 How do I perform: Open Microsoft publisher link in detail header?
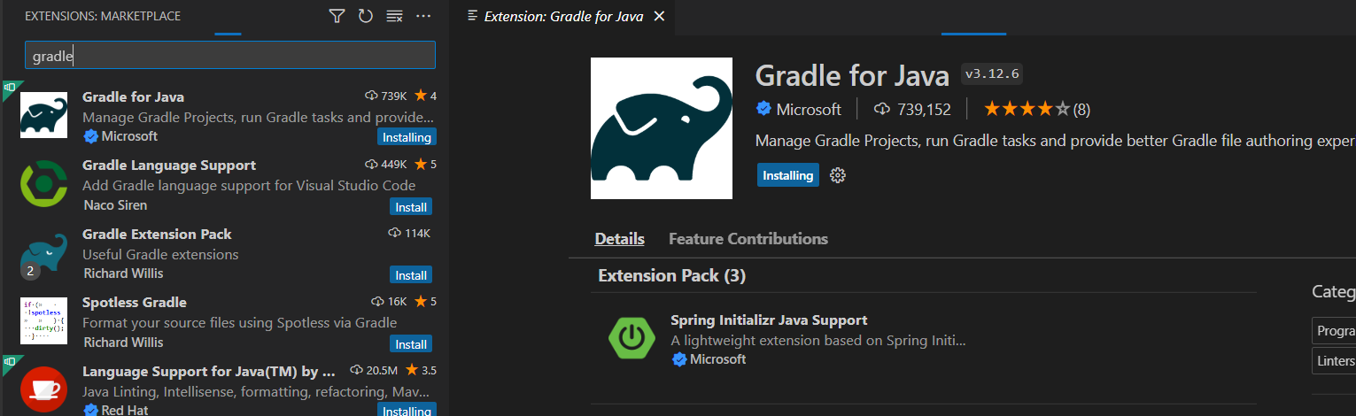coord(809,109)
